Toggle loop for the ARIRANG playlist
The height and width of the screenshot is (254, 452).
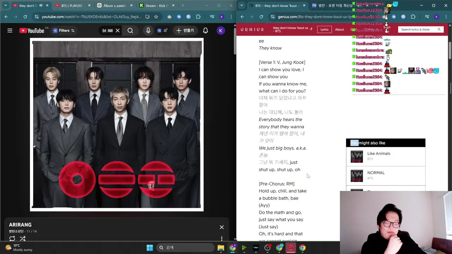[12, 238]
